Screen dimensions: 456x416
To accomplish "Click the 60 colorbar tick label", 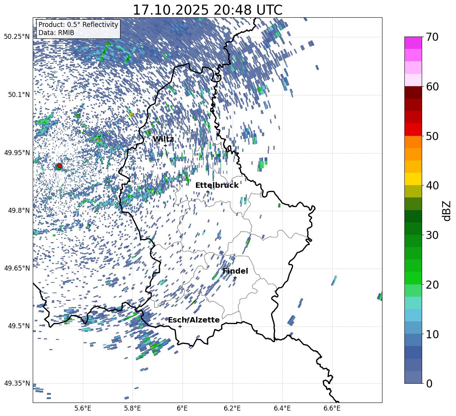I will pyautogui.click(x=432, y=87).
